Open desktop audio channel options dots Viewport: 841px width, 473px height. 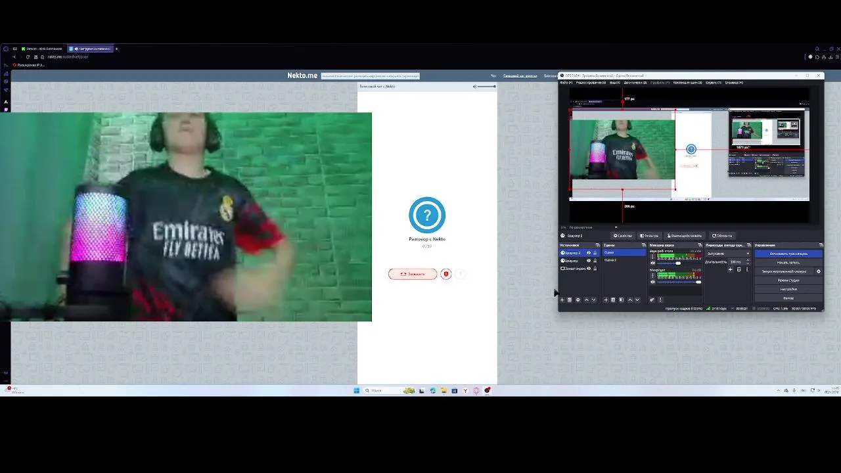click(x=652, y=256)
